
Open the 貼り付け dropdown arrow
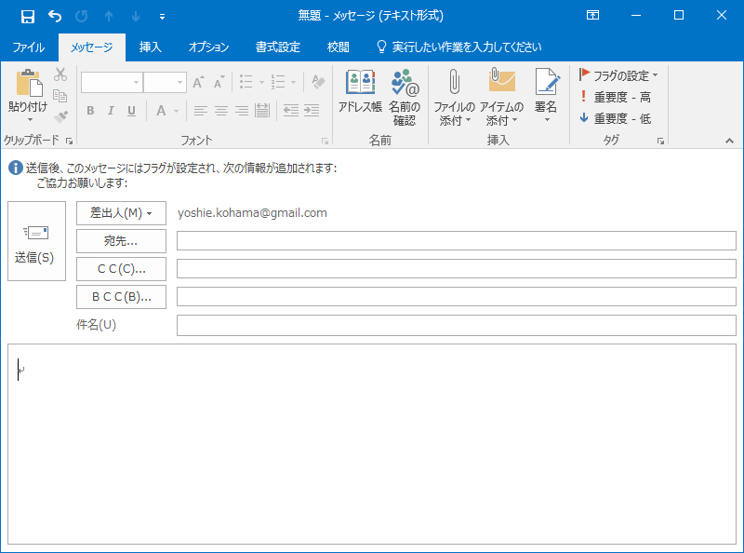(x=30, y=119)
